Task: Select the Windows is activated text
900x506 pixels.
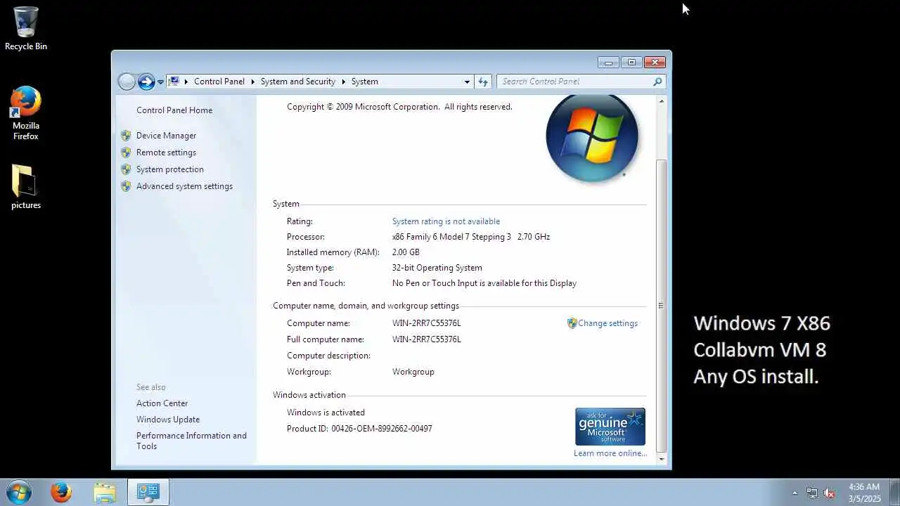Action: pos(326,413)
